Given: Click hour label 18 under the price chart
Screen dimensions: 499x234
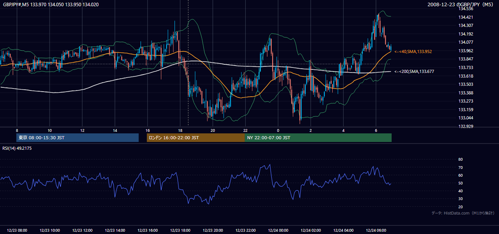Looking at the screenshot, I should 180,130.
